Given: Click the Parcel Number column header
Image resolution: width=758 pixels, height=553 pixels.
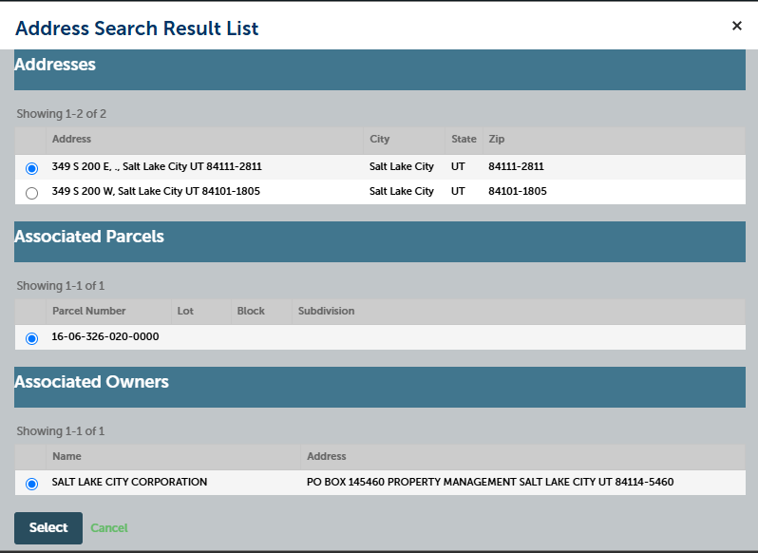Looking at the screenshot, I should click(x=89, y=311).
